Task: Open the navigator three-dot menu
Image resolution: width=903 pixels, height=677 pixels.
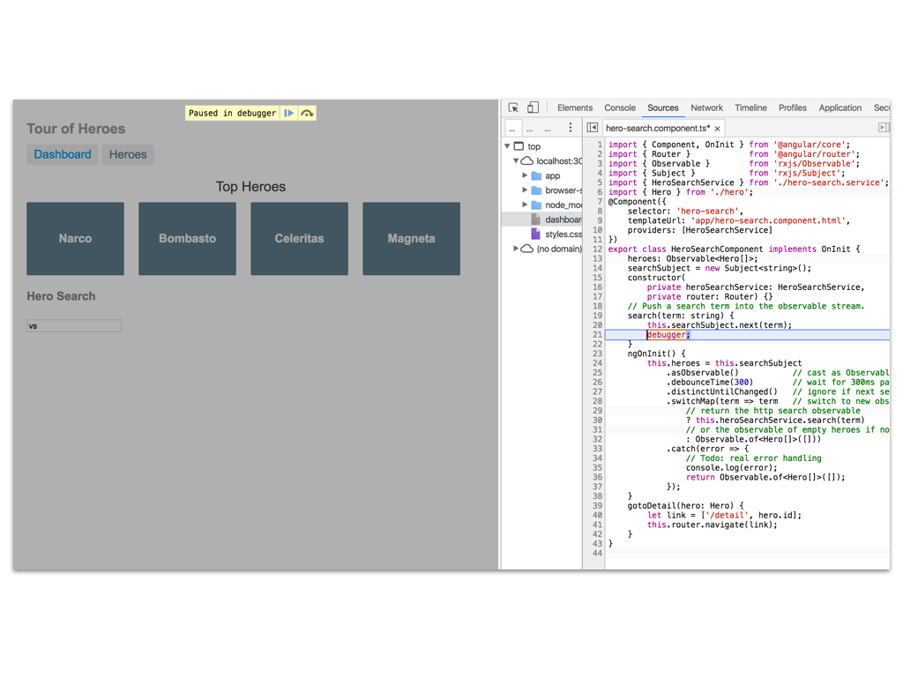Action: pyautogui.click(x=571, y=128)
